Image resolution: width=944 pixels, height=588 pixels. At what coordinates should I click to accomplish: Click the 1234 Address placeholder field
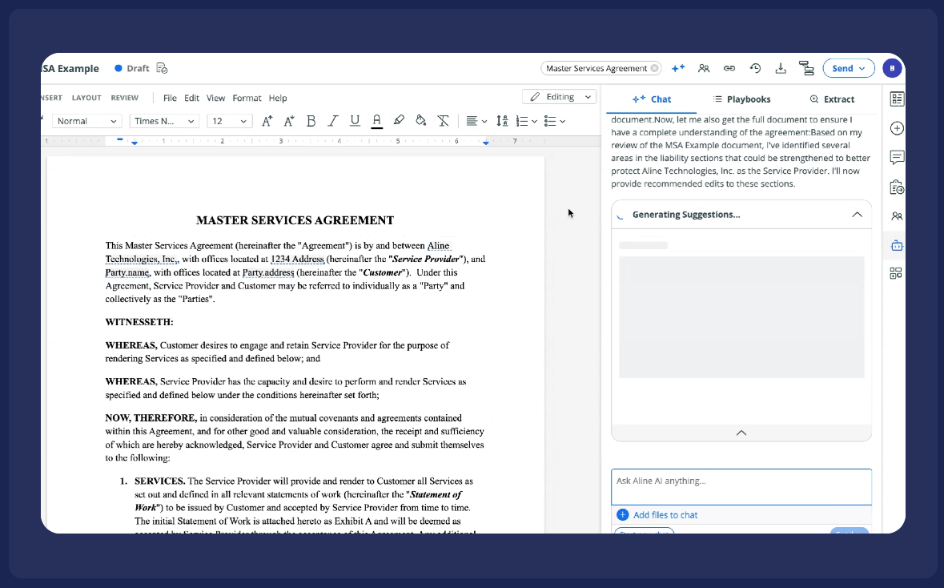coord(297,259)
